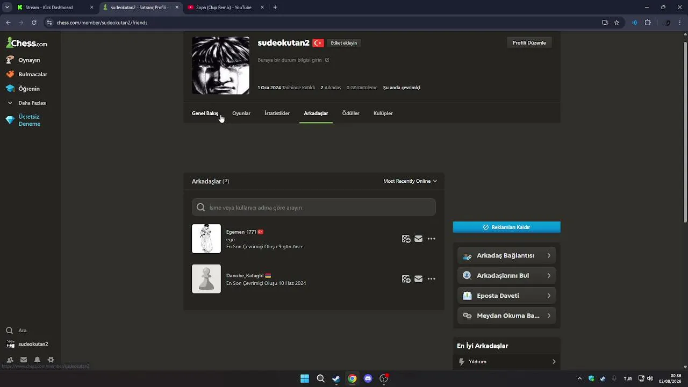This screenshot has height=387, width=688.
Task: Bookmark this page with the star icon
Action: point(617,23)
